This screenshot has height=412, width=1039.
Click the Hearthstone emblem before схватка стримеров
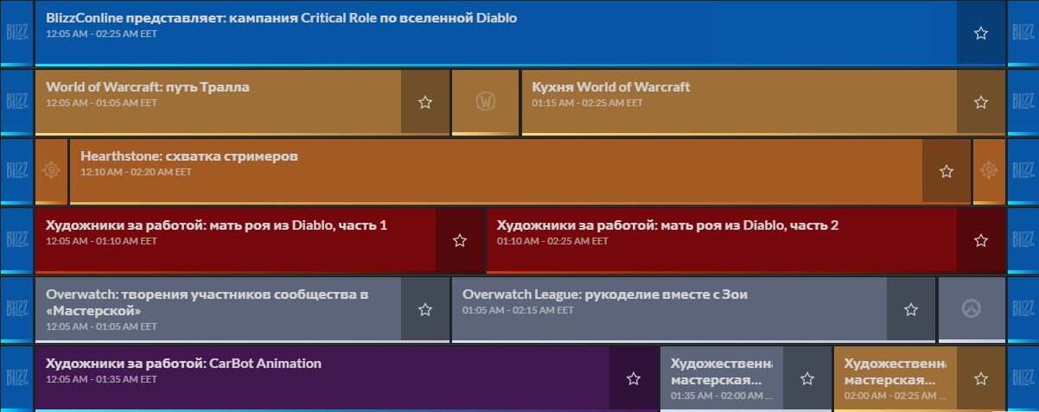51,171
